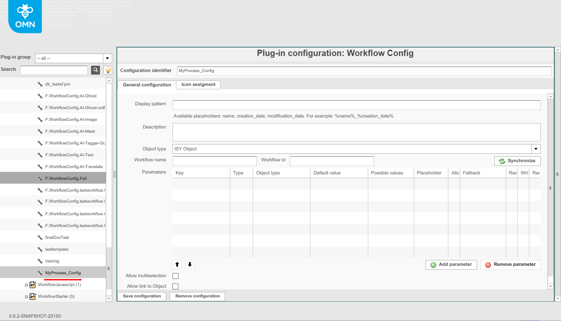The width and height of the screenshot is (561, 321).
Task: Open the Object type dropdown
Action: tap(536, 149)
